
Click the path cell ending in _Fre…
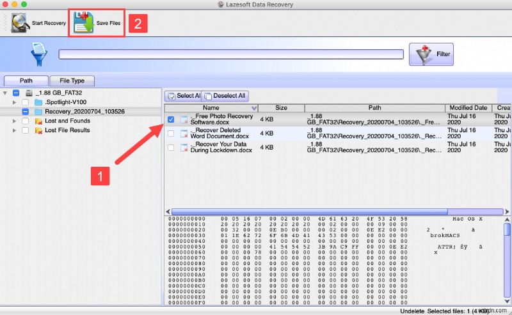click(373, 119)
